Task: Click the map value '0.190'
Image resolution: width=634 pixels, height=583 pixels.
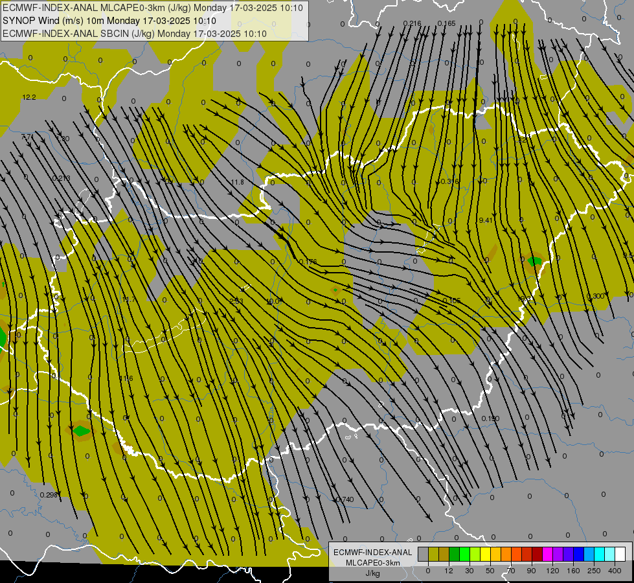Action: click(490, 418)
